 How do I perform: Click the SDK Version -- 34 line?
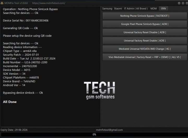coord(14,74)
